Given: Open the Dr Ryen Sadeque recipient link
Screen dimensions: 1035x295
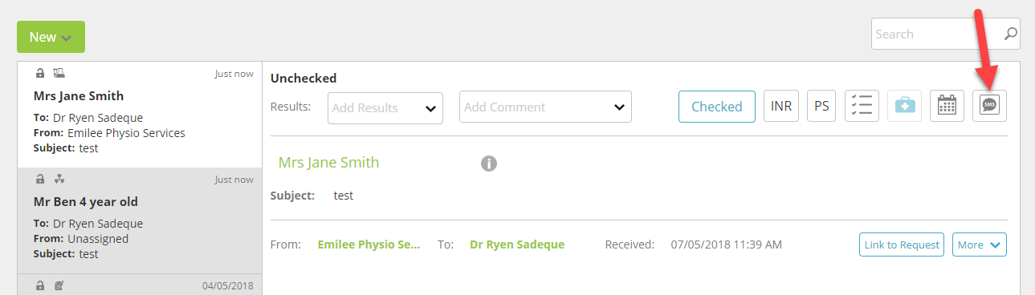Looking at the screenshot, I should [x=517, y=244].
